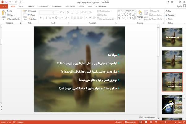This screenshot has height=124, width=186.
Task: Open the font name combo box
Action: [46, 12]
